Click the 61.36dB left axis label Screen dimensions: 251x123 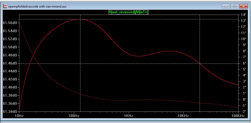click(x=10, y=103)
